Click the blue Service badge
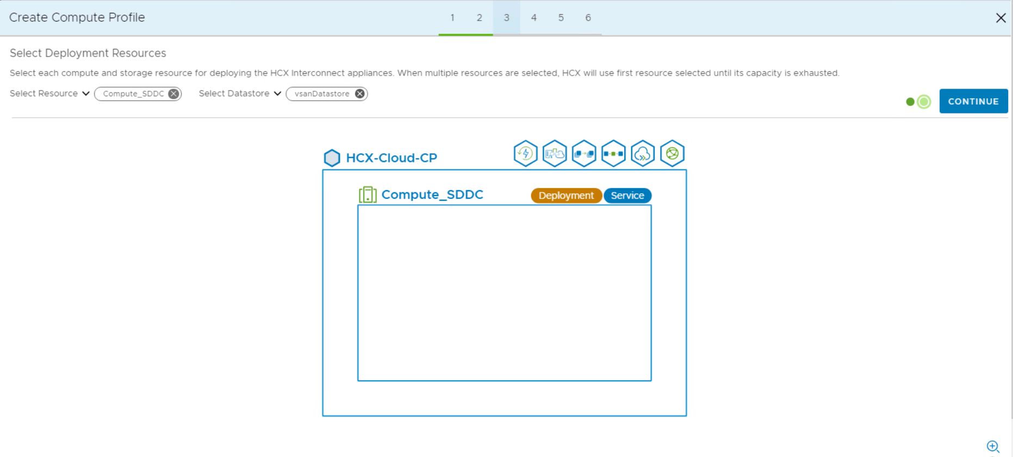This screenshot has height=457, width=1013. 627,196
